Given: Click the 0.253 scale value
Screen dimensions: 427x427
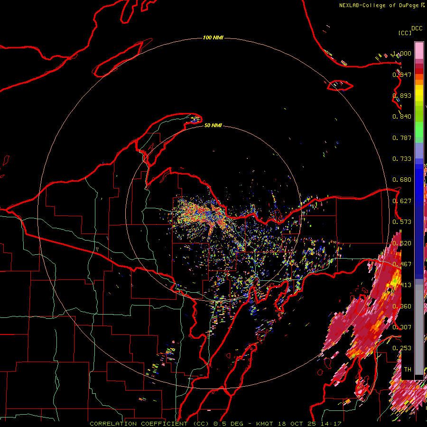Looking at the screenshot, I should pos(402,348).
